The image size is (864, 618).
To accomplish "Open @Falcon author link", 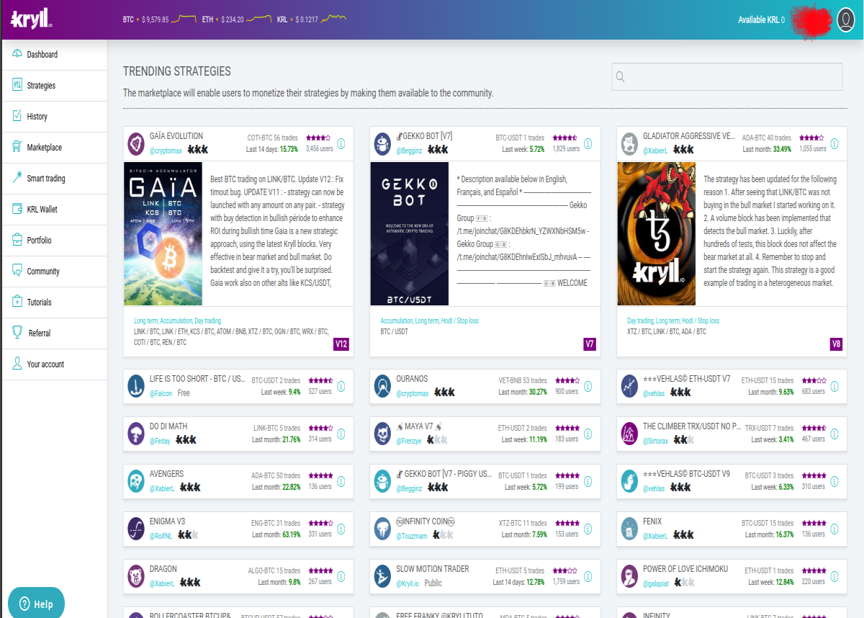I will (x=161, y=393).
